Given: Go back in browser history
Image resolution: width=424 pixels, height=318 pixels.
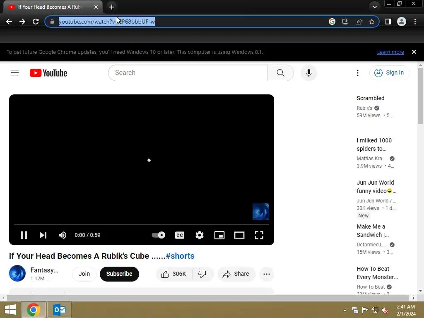Looking at the screenshot, I should coord(9,22).
